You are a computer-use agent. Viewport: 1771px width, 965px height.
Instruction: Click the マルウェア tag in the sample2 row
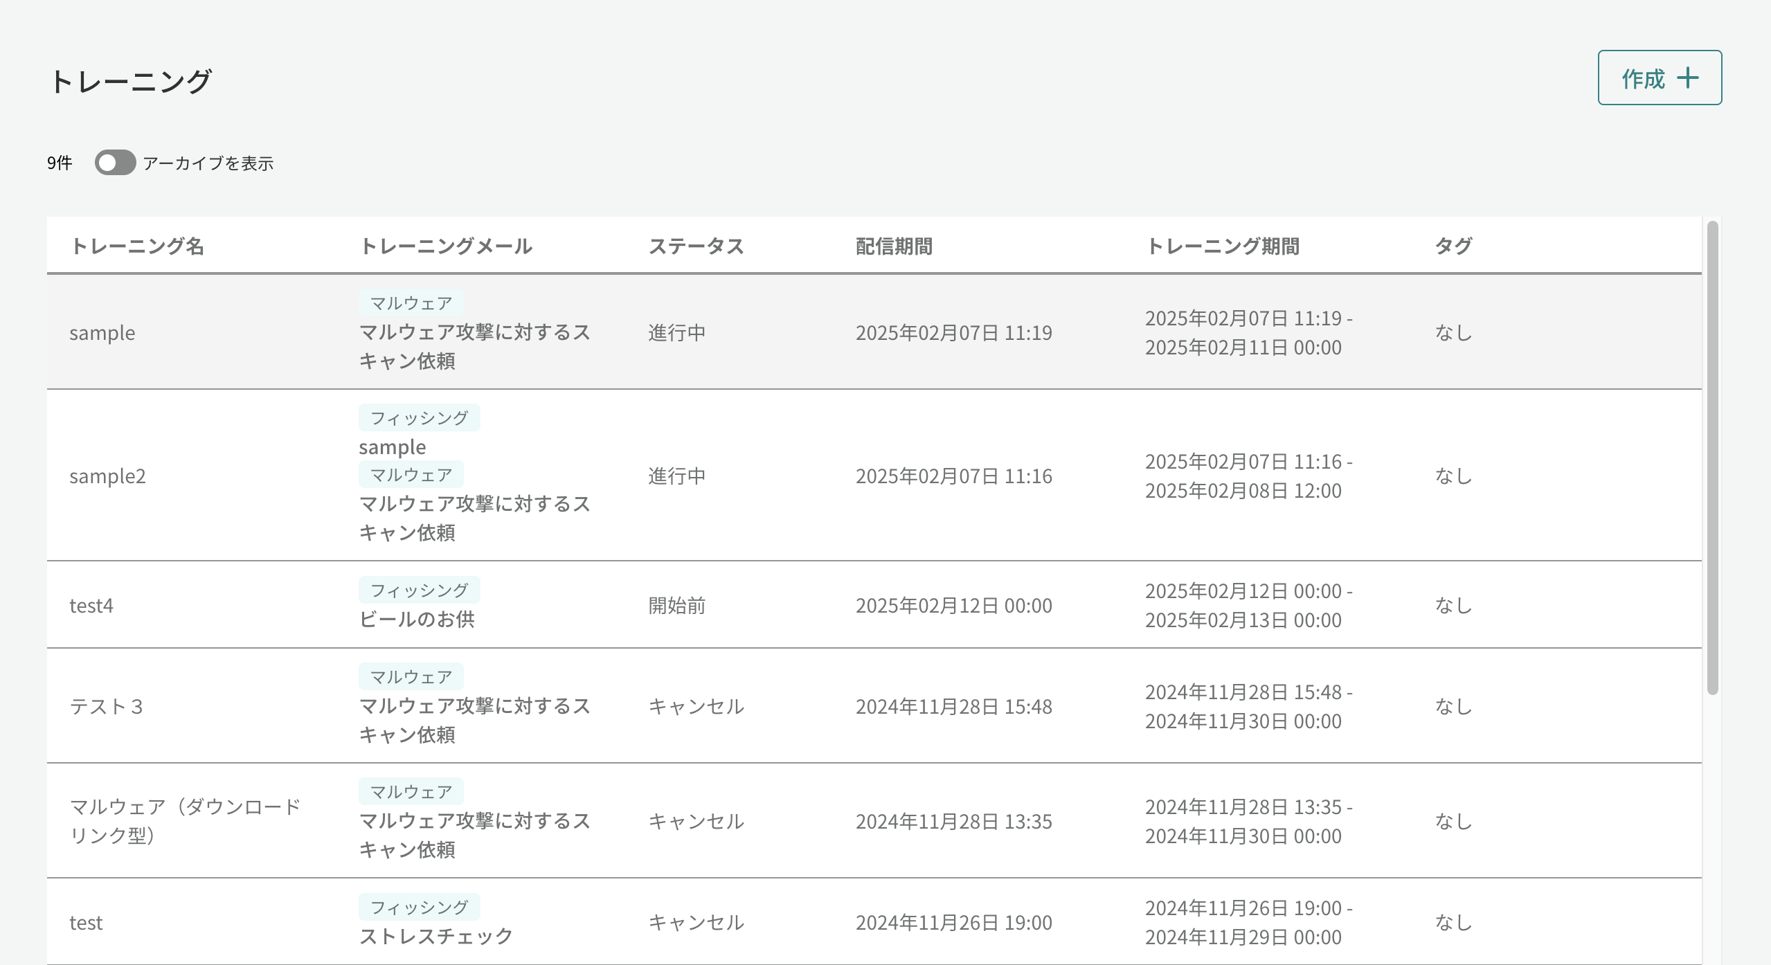tap(411, 474)
